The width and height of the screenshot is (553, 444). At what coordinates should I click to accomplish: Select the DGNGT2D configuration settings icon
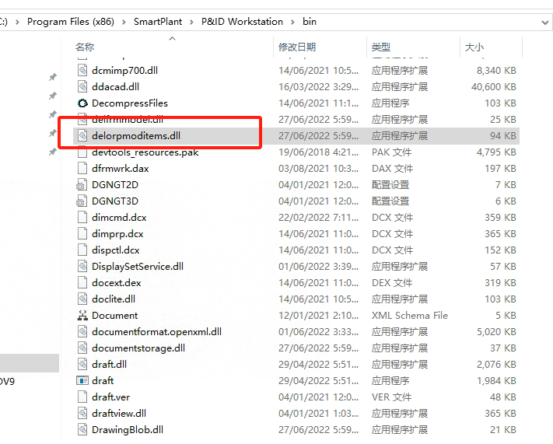(82, 184)
